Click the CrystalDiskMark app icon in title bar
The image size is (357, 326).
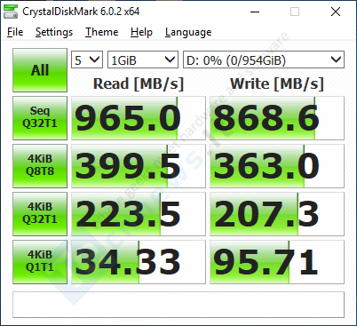coord(11,12)
